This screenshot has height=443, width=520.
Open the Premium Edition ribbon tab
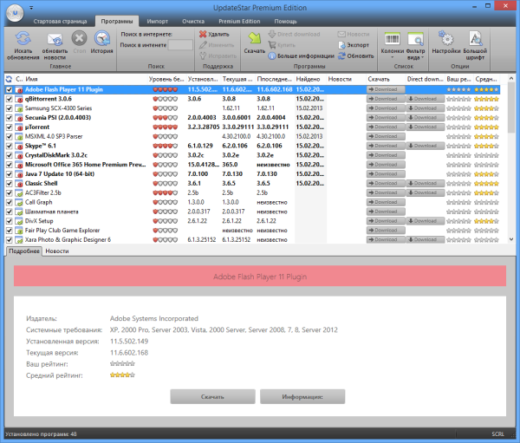[x=239, y=21]
